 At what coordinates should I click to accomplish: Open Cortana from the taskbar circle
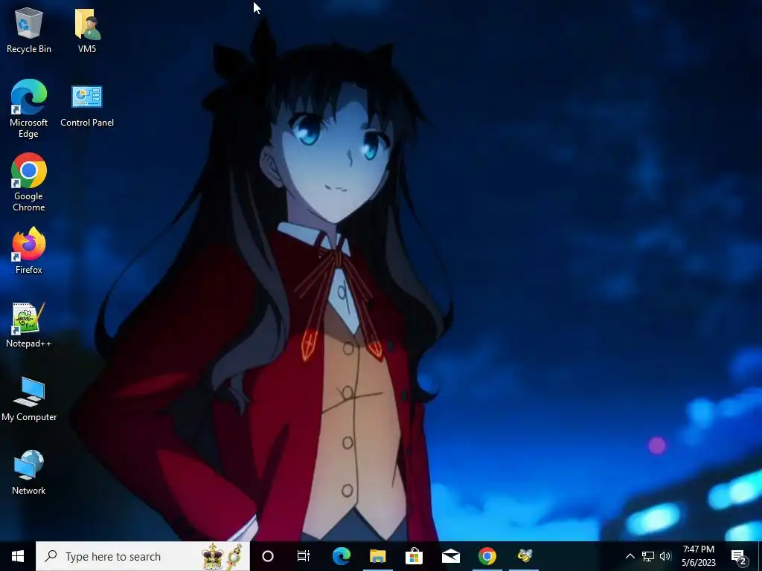pyautogui.click(x=268, y=556)
